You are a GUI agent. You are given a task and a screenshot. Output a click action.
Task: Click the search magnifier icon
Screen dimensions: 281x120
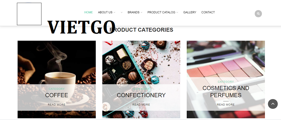coord(258,14)
